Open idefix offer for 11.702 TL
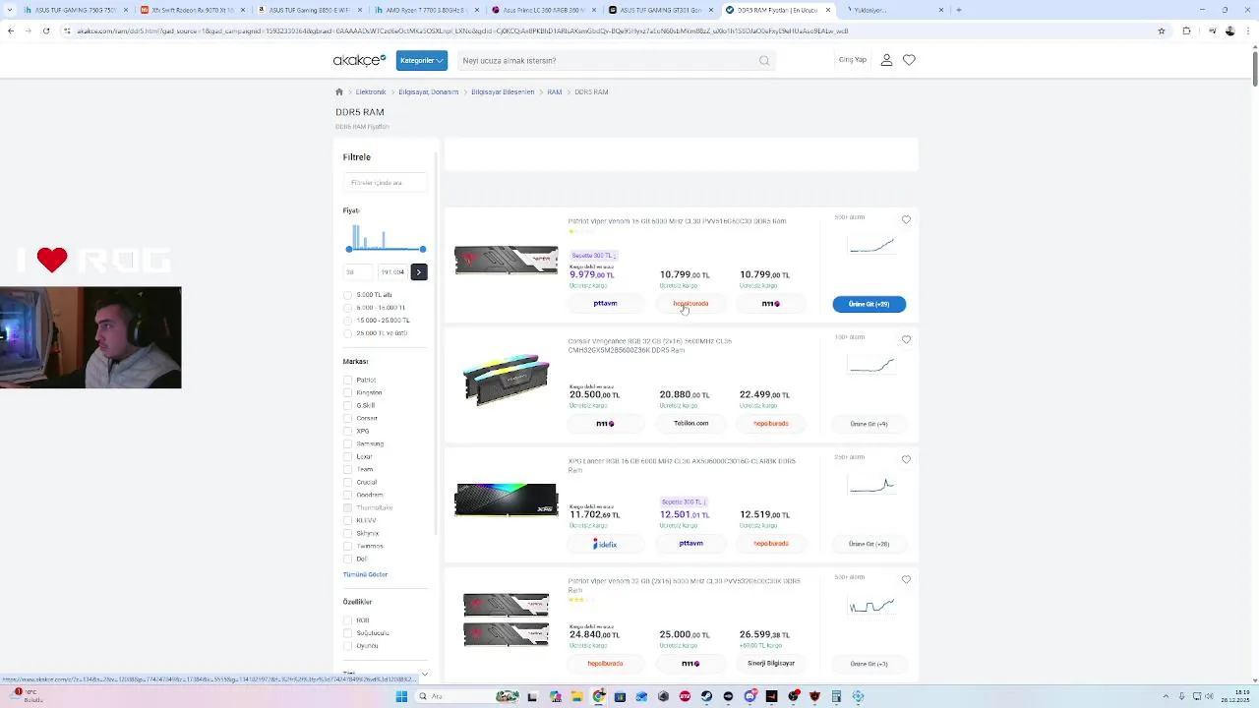The height and width of the screenshot is (708, 1259). [x=605, y=544]
